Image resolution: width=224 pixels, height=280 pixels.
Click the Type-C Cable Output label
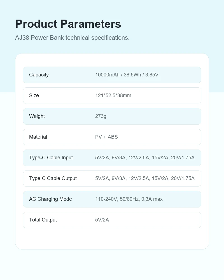[53, 178]
